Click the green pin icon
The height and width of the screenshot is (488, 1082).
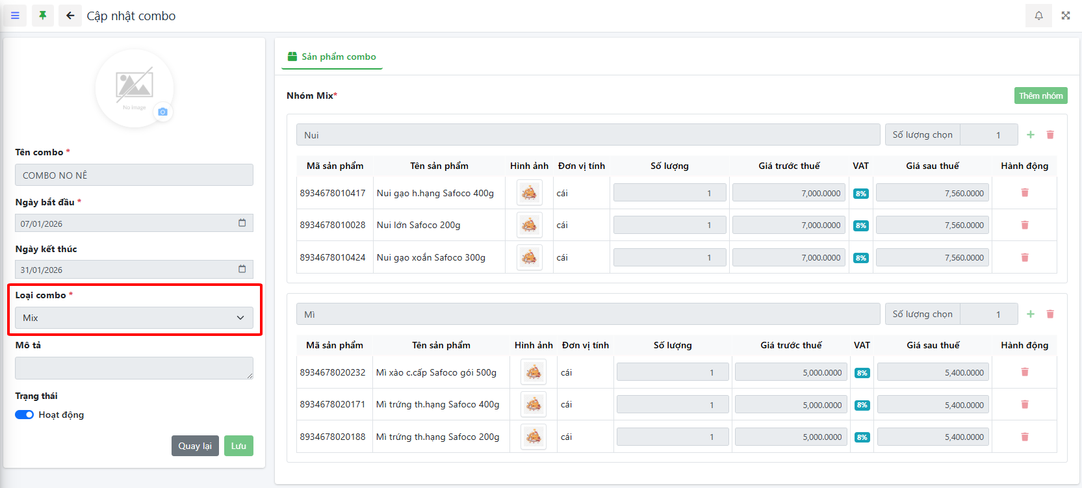coord(43,16)
